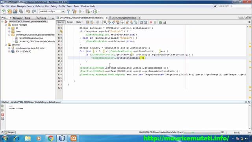252x142 pixels.
Task: Close the JAVAMYSQLCRUDInsertUpdateDeleteSelect.java editor tab
Action: [x=107, y=18]
